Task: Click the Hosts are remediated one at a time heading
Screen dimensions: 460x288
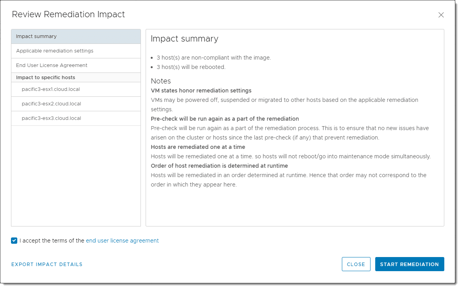Action: 198,147
